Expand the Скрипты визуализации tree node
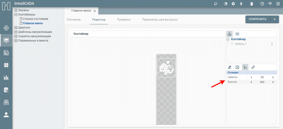 tap(16, 36)
